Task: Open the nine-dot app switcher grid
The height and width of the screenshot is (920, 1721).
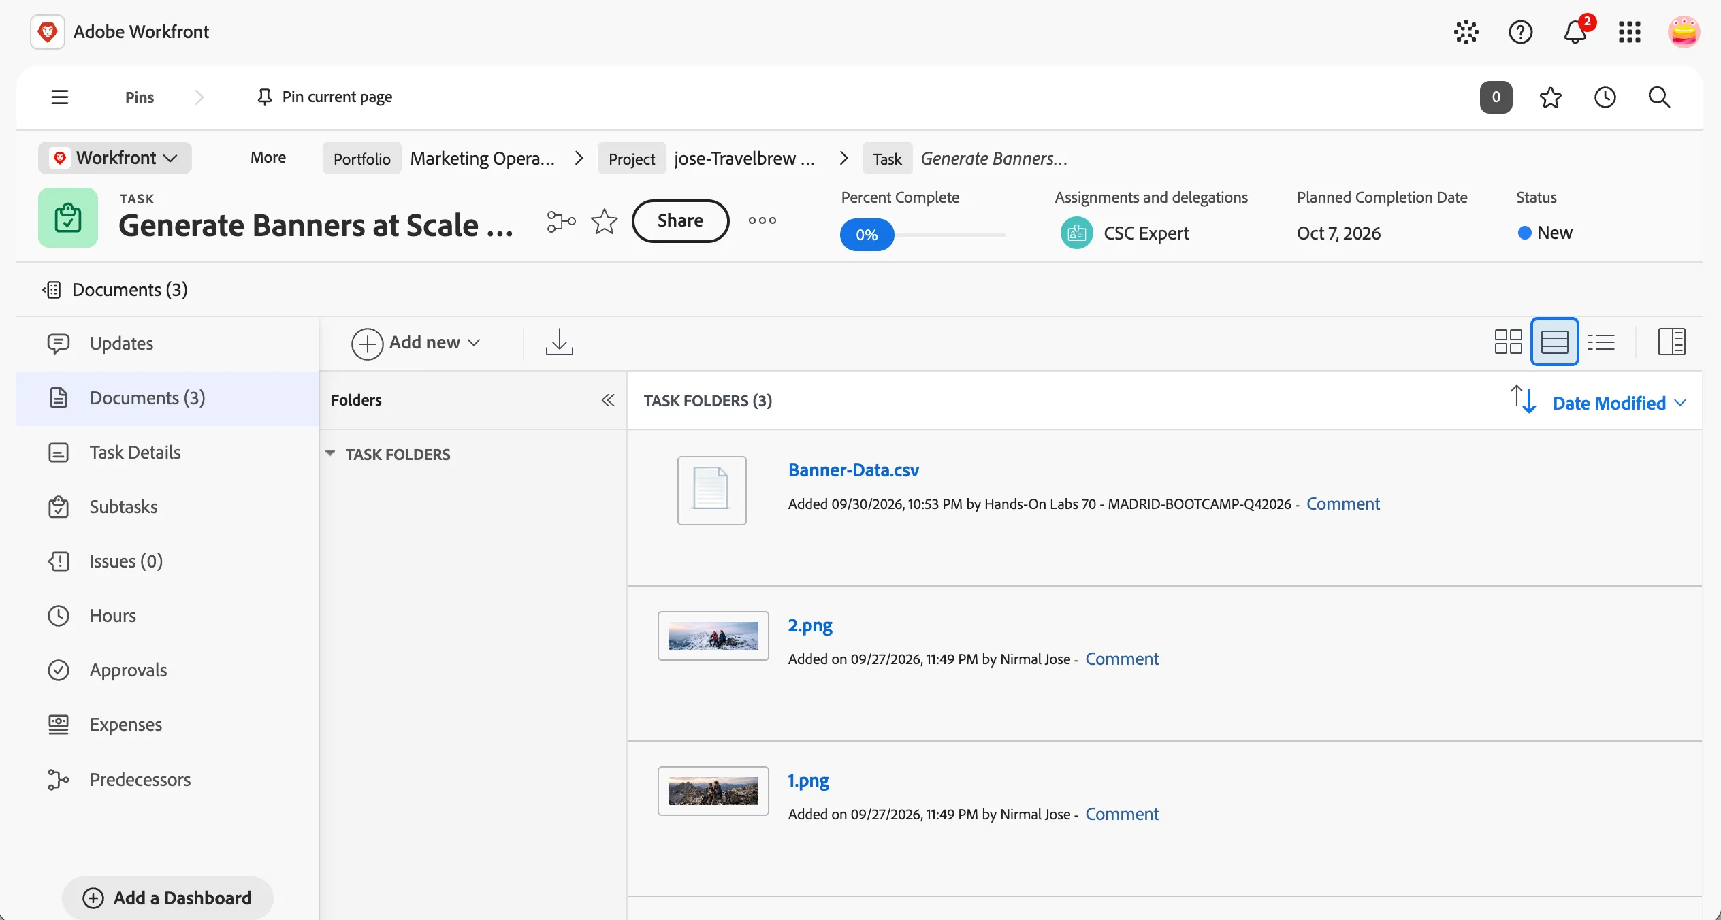Action: click(1630, 32)
